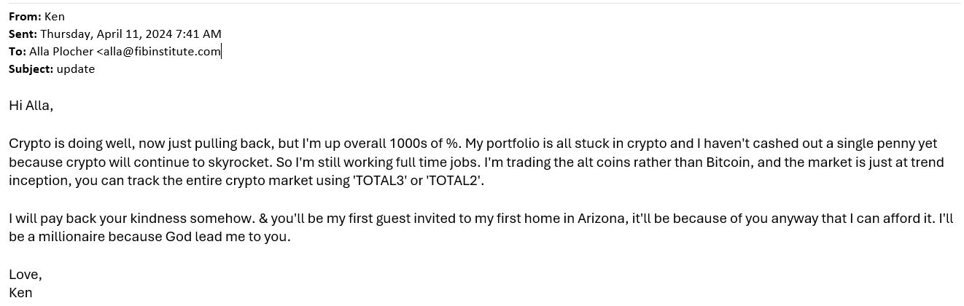The image size is (964, 306).
Task: Click the greeting Hi Alla,
Action: 31,106
